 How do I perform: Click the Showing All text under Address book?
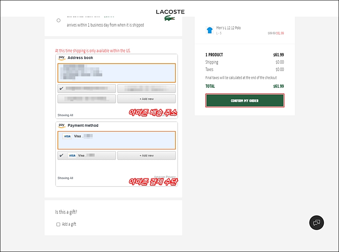pos(65,115)
